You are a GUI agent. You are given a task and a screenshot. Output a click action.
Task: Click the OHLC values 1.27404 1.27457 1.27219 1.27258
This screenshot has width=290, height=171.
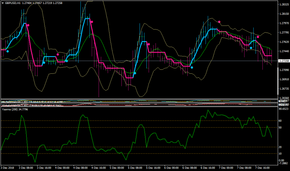click(x=42, y=3)
